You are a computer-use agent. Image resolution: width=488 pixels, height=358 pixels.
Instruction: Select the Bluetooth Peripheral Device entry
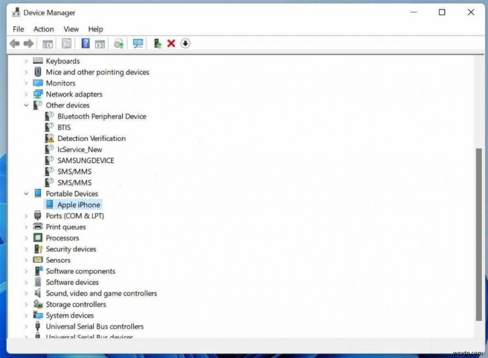click(101, 116)
